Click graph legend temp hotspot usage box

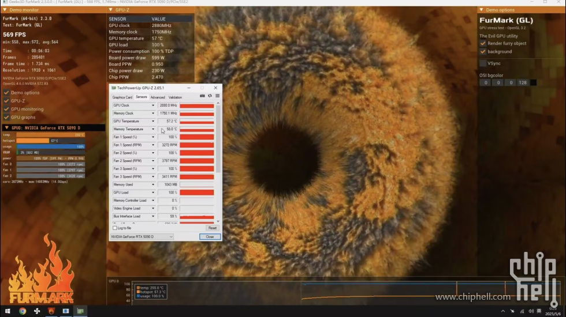151,292
